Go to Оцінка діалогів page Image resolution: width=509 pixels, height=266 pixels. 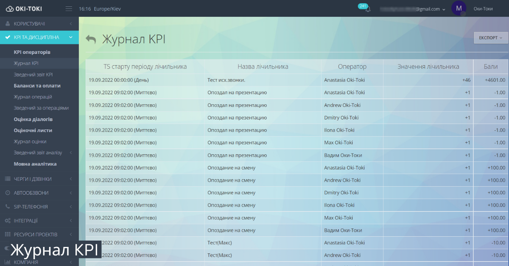click(x=33, y=119)
